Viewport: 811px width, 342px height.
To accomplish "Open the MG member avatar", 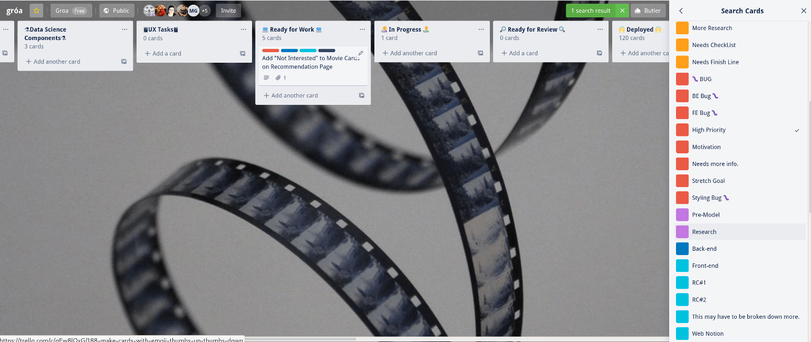I will (194, 11).
